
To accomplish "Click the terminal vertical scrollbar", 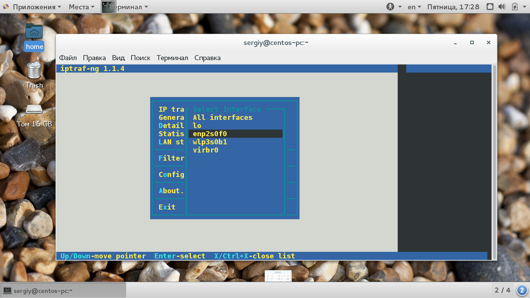I will [x=494, y=162].
